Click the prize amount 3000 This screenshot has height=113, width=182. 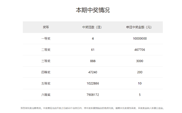(x=140, y=61)
